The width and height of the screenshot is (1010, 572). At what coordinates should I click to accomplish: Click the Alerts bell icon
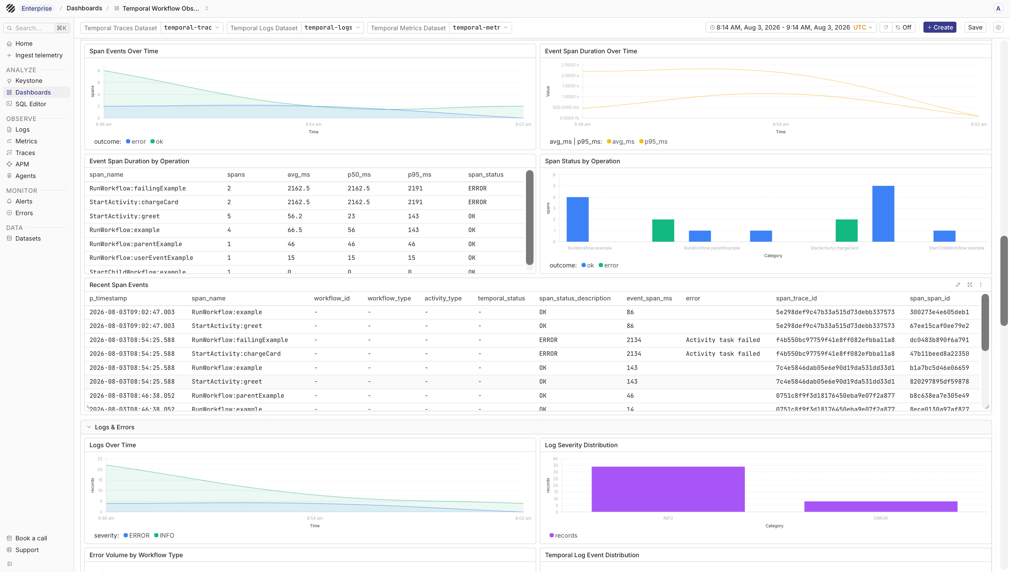9,201
